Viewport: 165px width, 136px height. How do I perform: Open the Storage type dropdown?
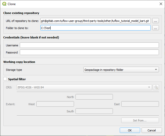121,70
